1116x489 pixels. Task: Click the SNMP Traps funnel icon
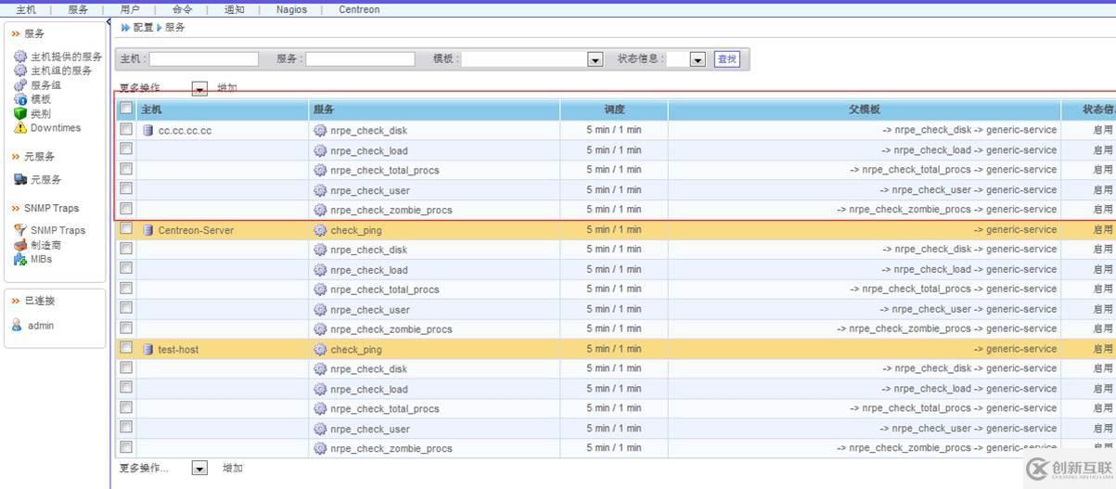[20, 230]
